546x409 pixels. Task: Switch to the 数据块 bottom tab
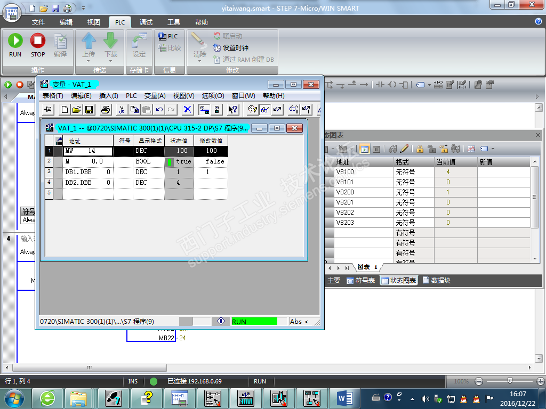click(437, 281)
